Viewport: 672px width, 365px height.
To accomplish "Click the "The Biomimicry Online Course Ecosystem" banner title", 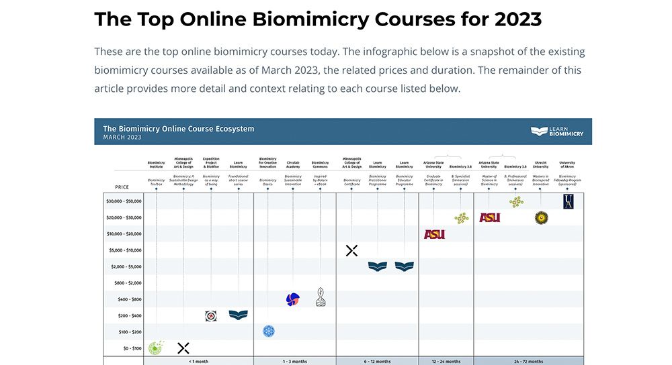I will pos(178,128).
